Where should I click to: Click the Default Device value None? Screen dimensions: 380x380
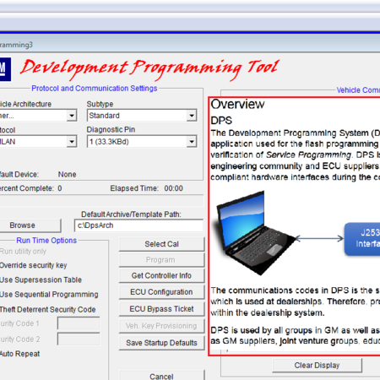67,175
